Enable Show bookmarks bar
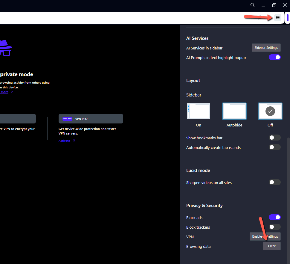The width and height of the screenshot is (290, 264). (274, 138)
